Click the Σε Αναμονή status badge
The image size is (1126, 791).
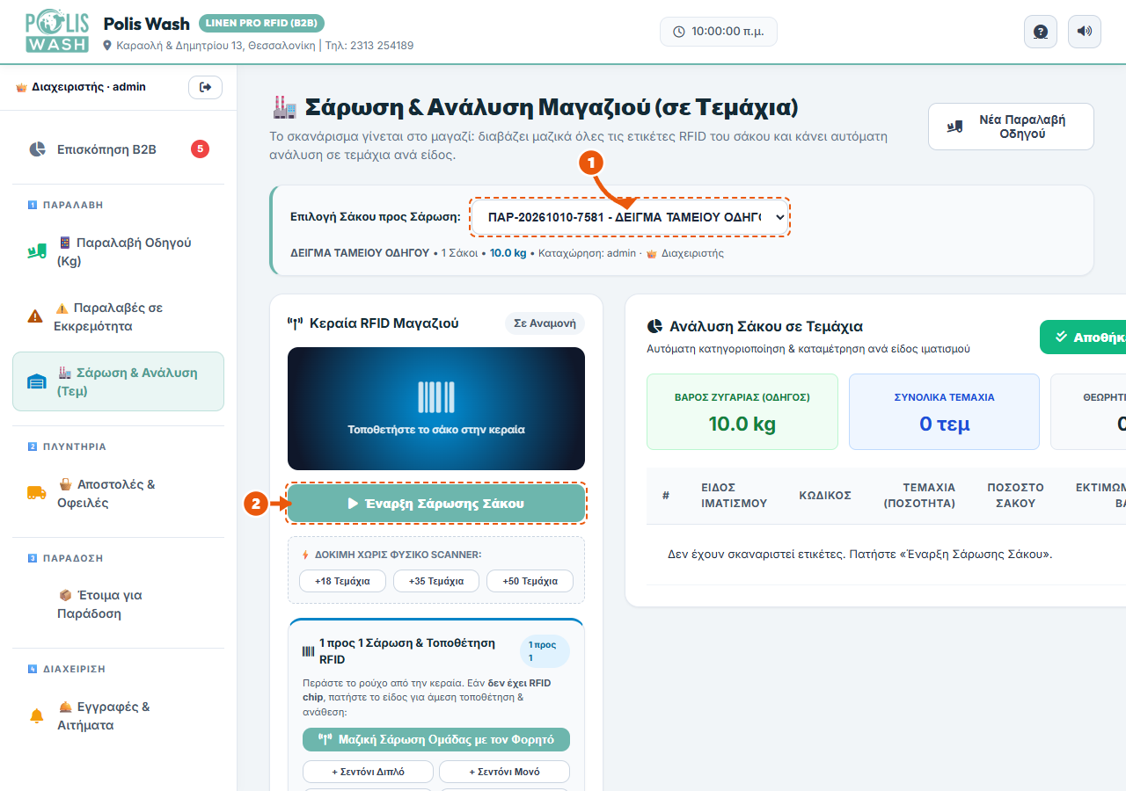pyautogui.click(x=545, y=323)
